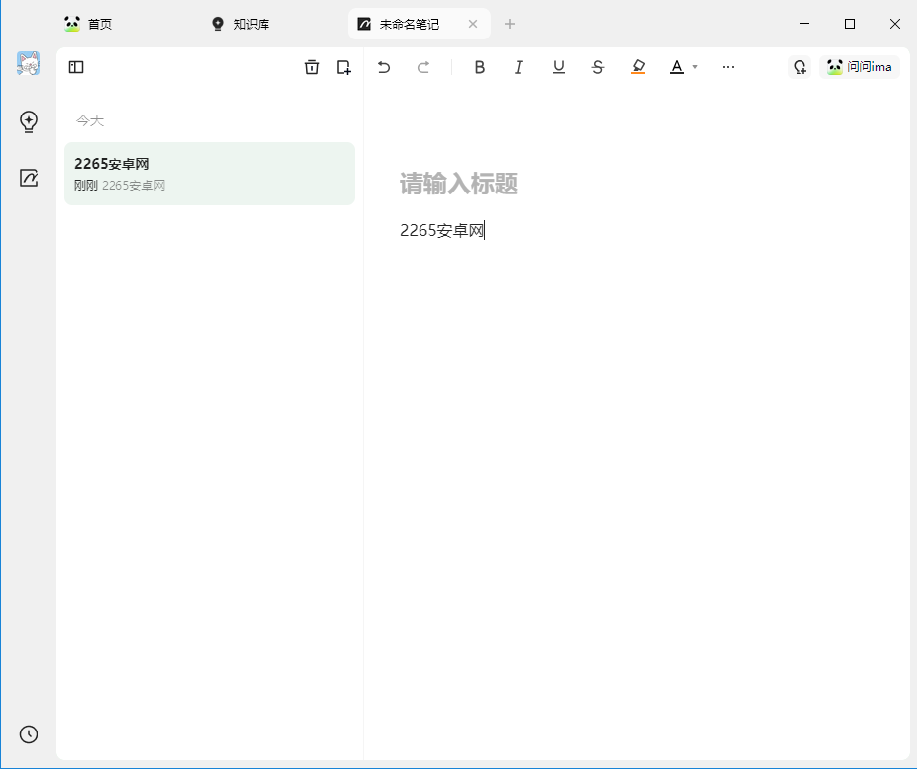Viewport: 917px width, 769px height.
Task: Toggle the notes list panel
Action: [76, 67]
